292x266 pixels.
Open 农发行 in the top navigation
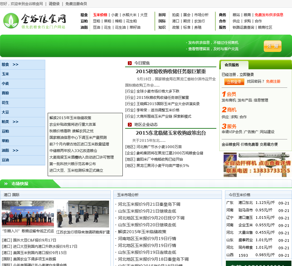(199, 21)
